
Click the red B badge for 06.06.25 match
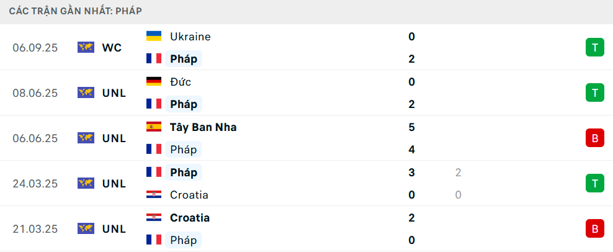[594, 138]
